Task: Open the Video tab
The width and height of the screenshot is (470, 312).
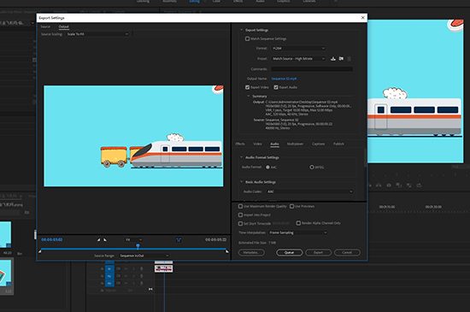Action: [x=257, y=144]
